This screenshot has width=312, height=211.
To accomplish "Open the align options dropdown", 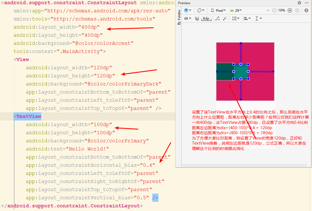I will tap(247, 18).
